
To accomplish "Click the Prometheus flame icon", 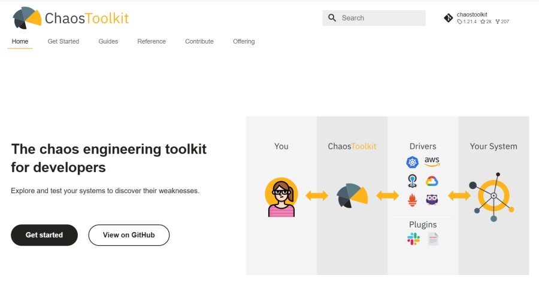I will (412, 200).
